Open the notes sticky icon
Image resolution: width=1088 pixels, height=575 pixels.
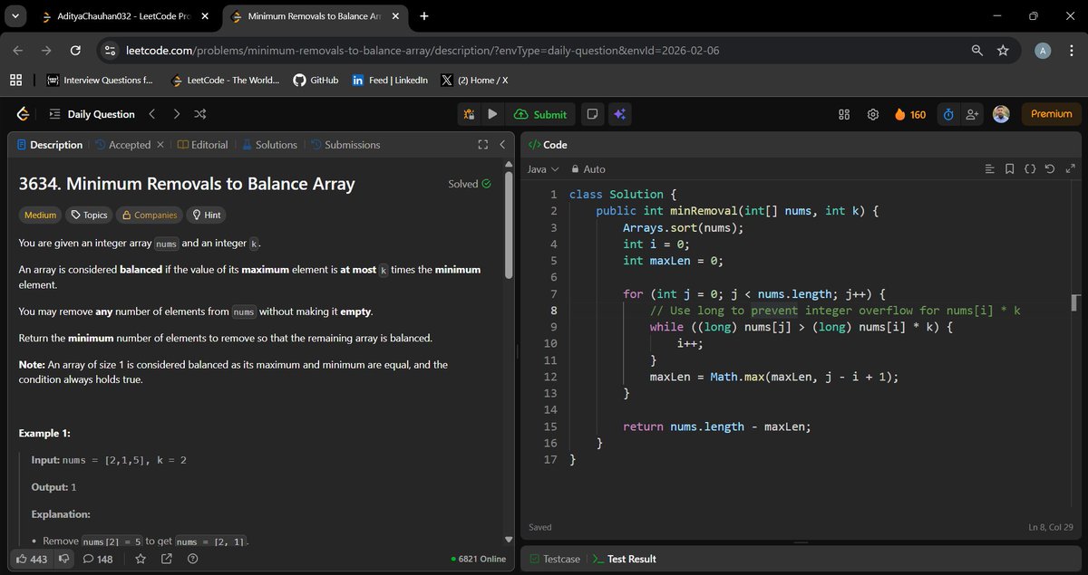click(592, 114)
